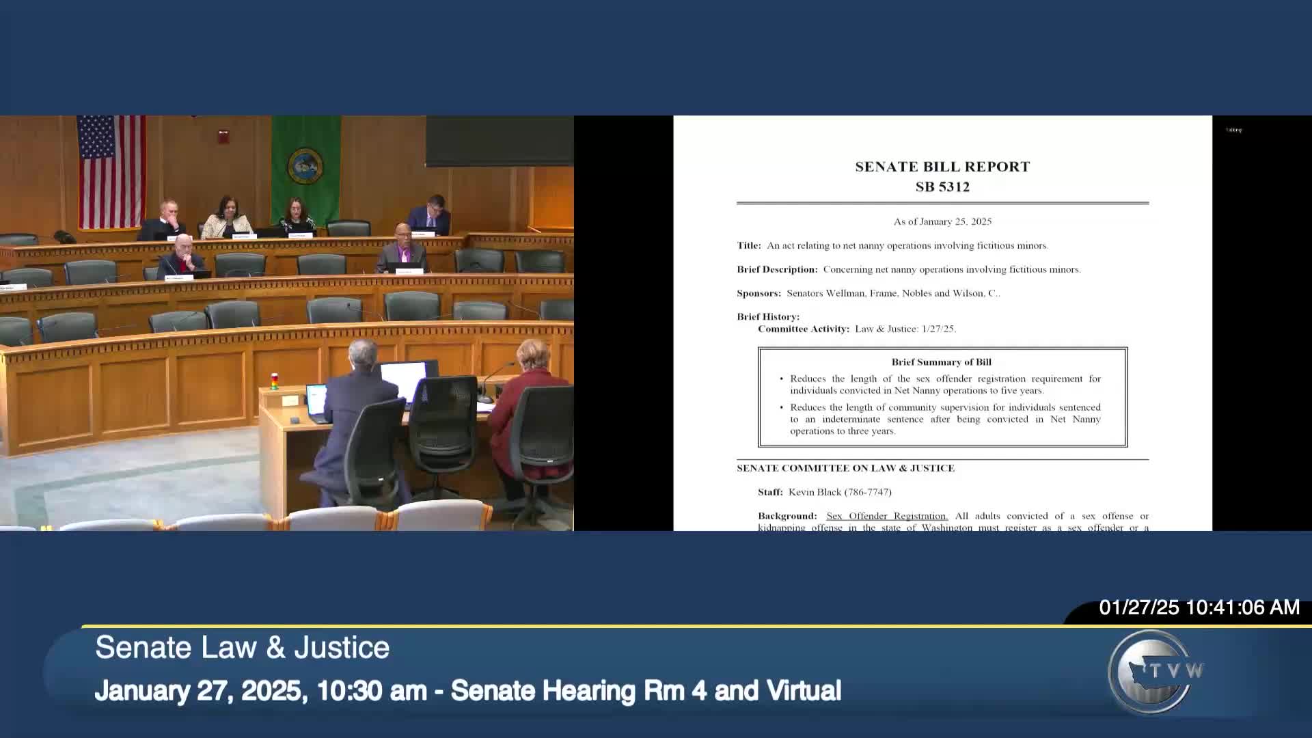Expand the Brief Summary of Bill box
The image size is (1312, 738).
[x=942, y=361]
